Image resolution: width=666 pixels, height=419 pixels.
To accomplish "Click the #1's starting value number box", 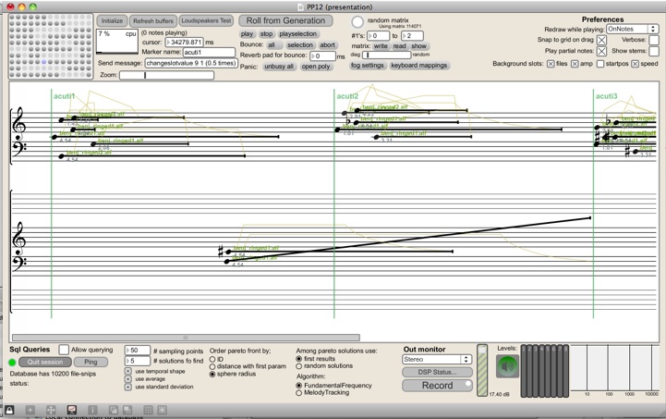I will [x=379, y=36].
